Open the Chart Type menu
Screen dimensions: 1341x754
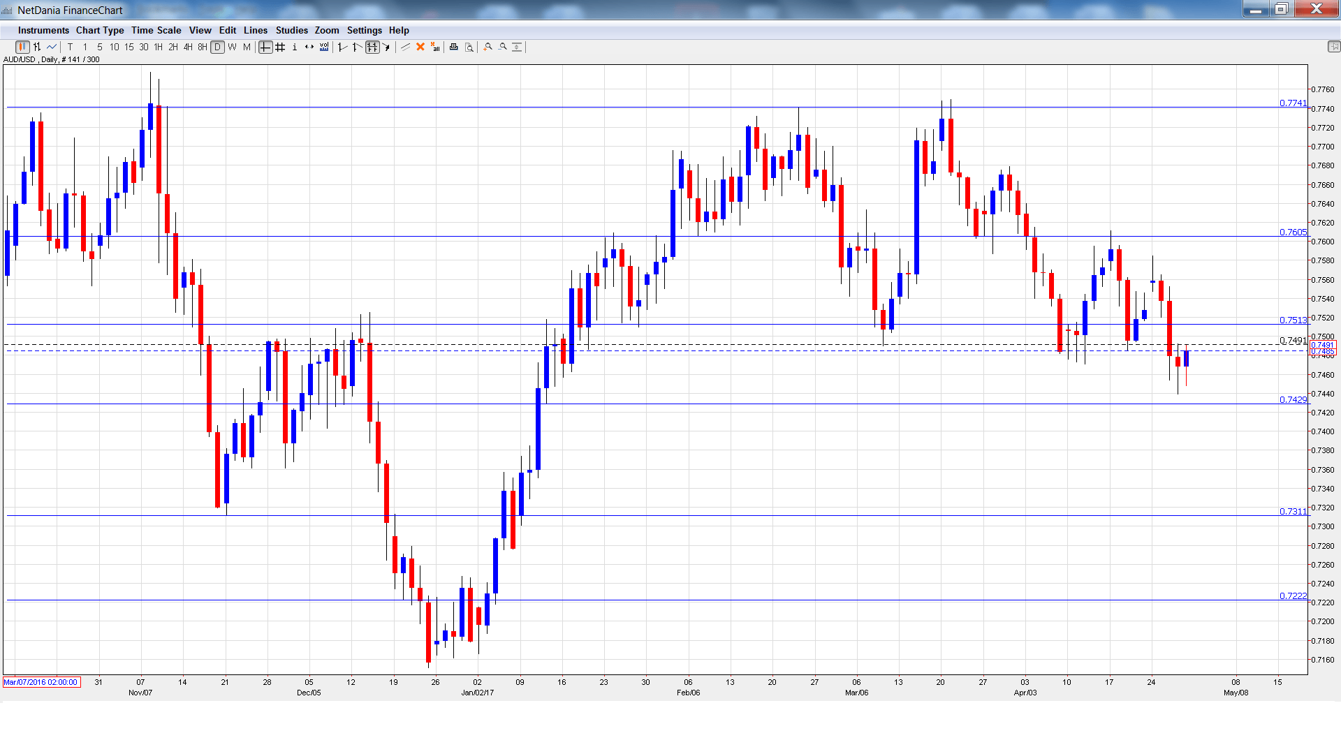click(x=100, y=30)
